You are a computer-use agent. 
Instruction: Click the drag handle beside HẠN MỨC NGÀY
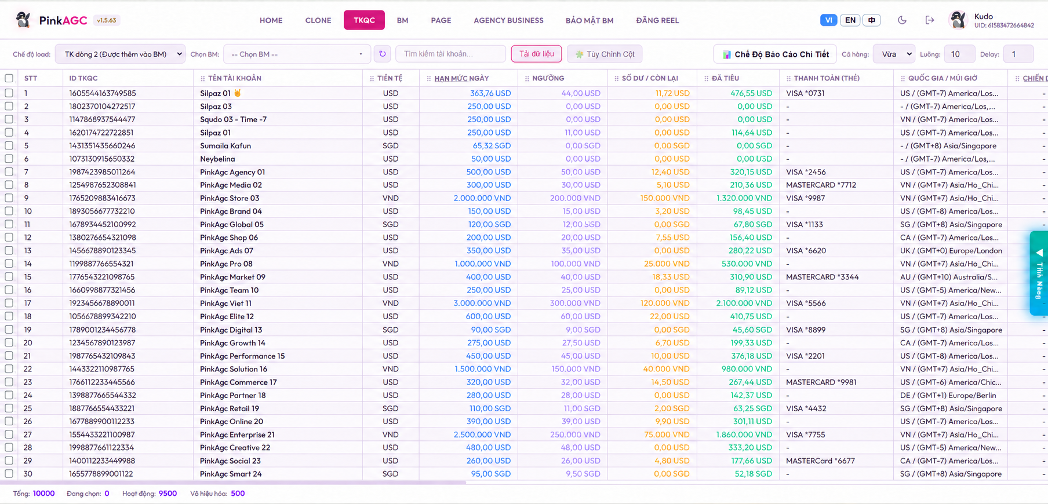tap(428, 78)
